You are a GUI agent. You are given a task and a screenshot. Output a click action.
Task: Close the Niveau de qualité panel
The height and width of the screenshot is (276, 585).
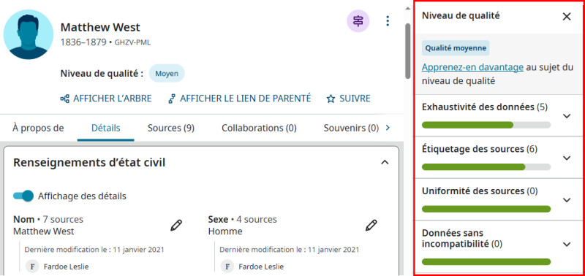pos(567,16)
